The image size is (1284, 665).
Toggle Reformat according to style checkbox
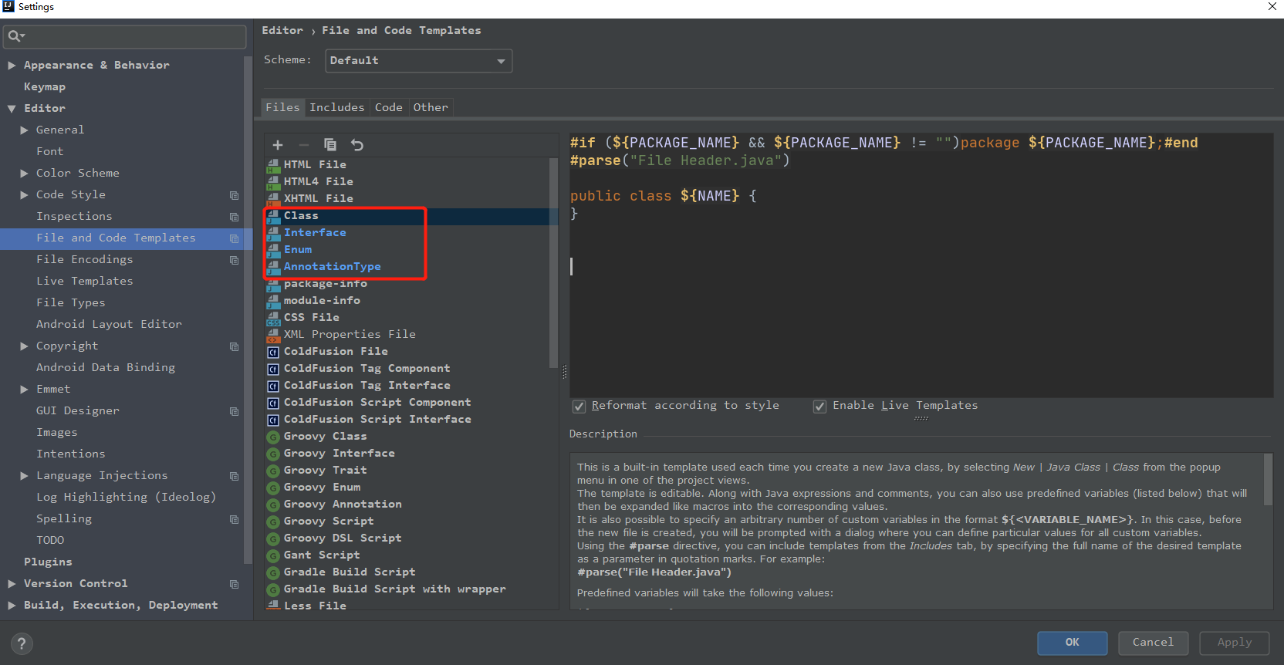(x=579, y=407)
